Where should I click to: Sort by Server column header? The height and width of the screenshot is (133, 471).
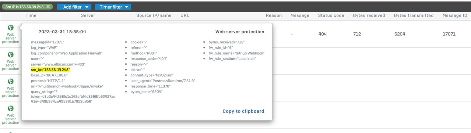pos(88,15)
